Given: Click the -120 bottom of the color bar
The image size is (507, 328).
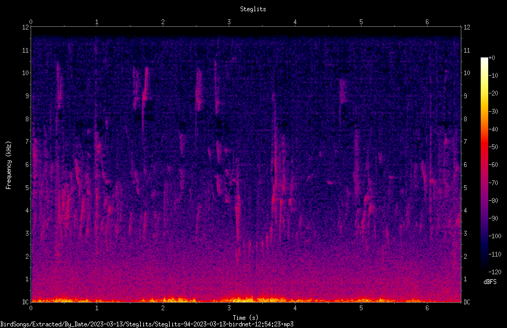Looking at the screenshot, I should tap(484, 271).
